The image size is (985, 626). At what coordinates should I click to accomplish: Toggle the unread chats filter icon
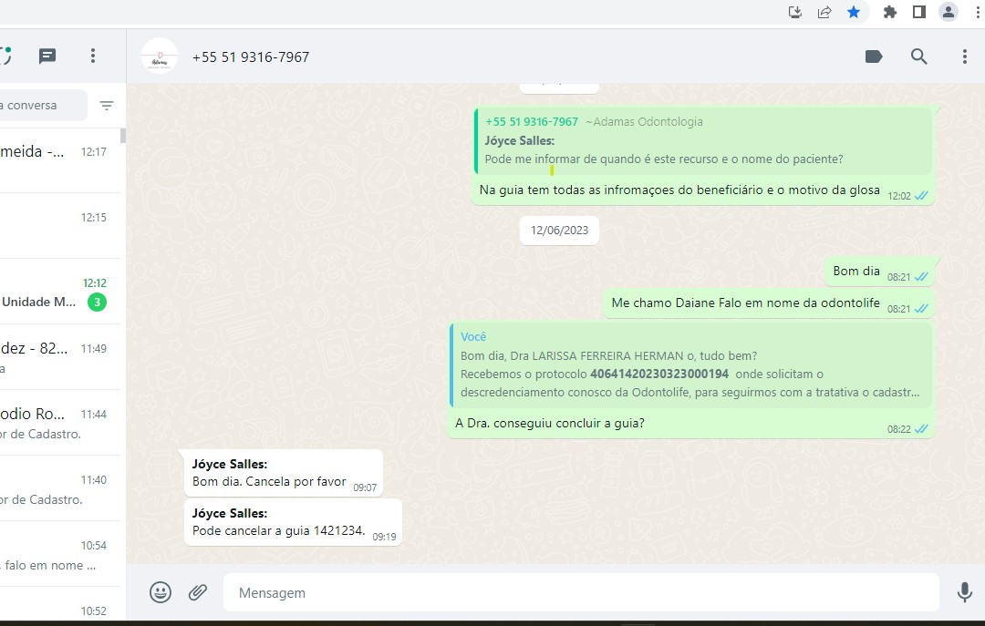tap(107, 106)
